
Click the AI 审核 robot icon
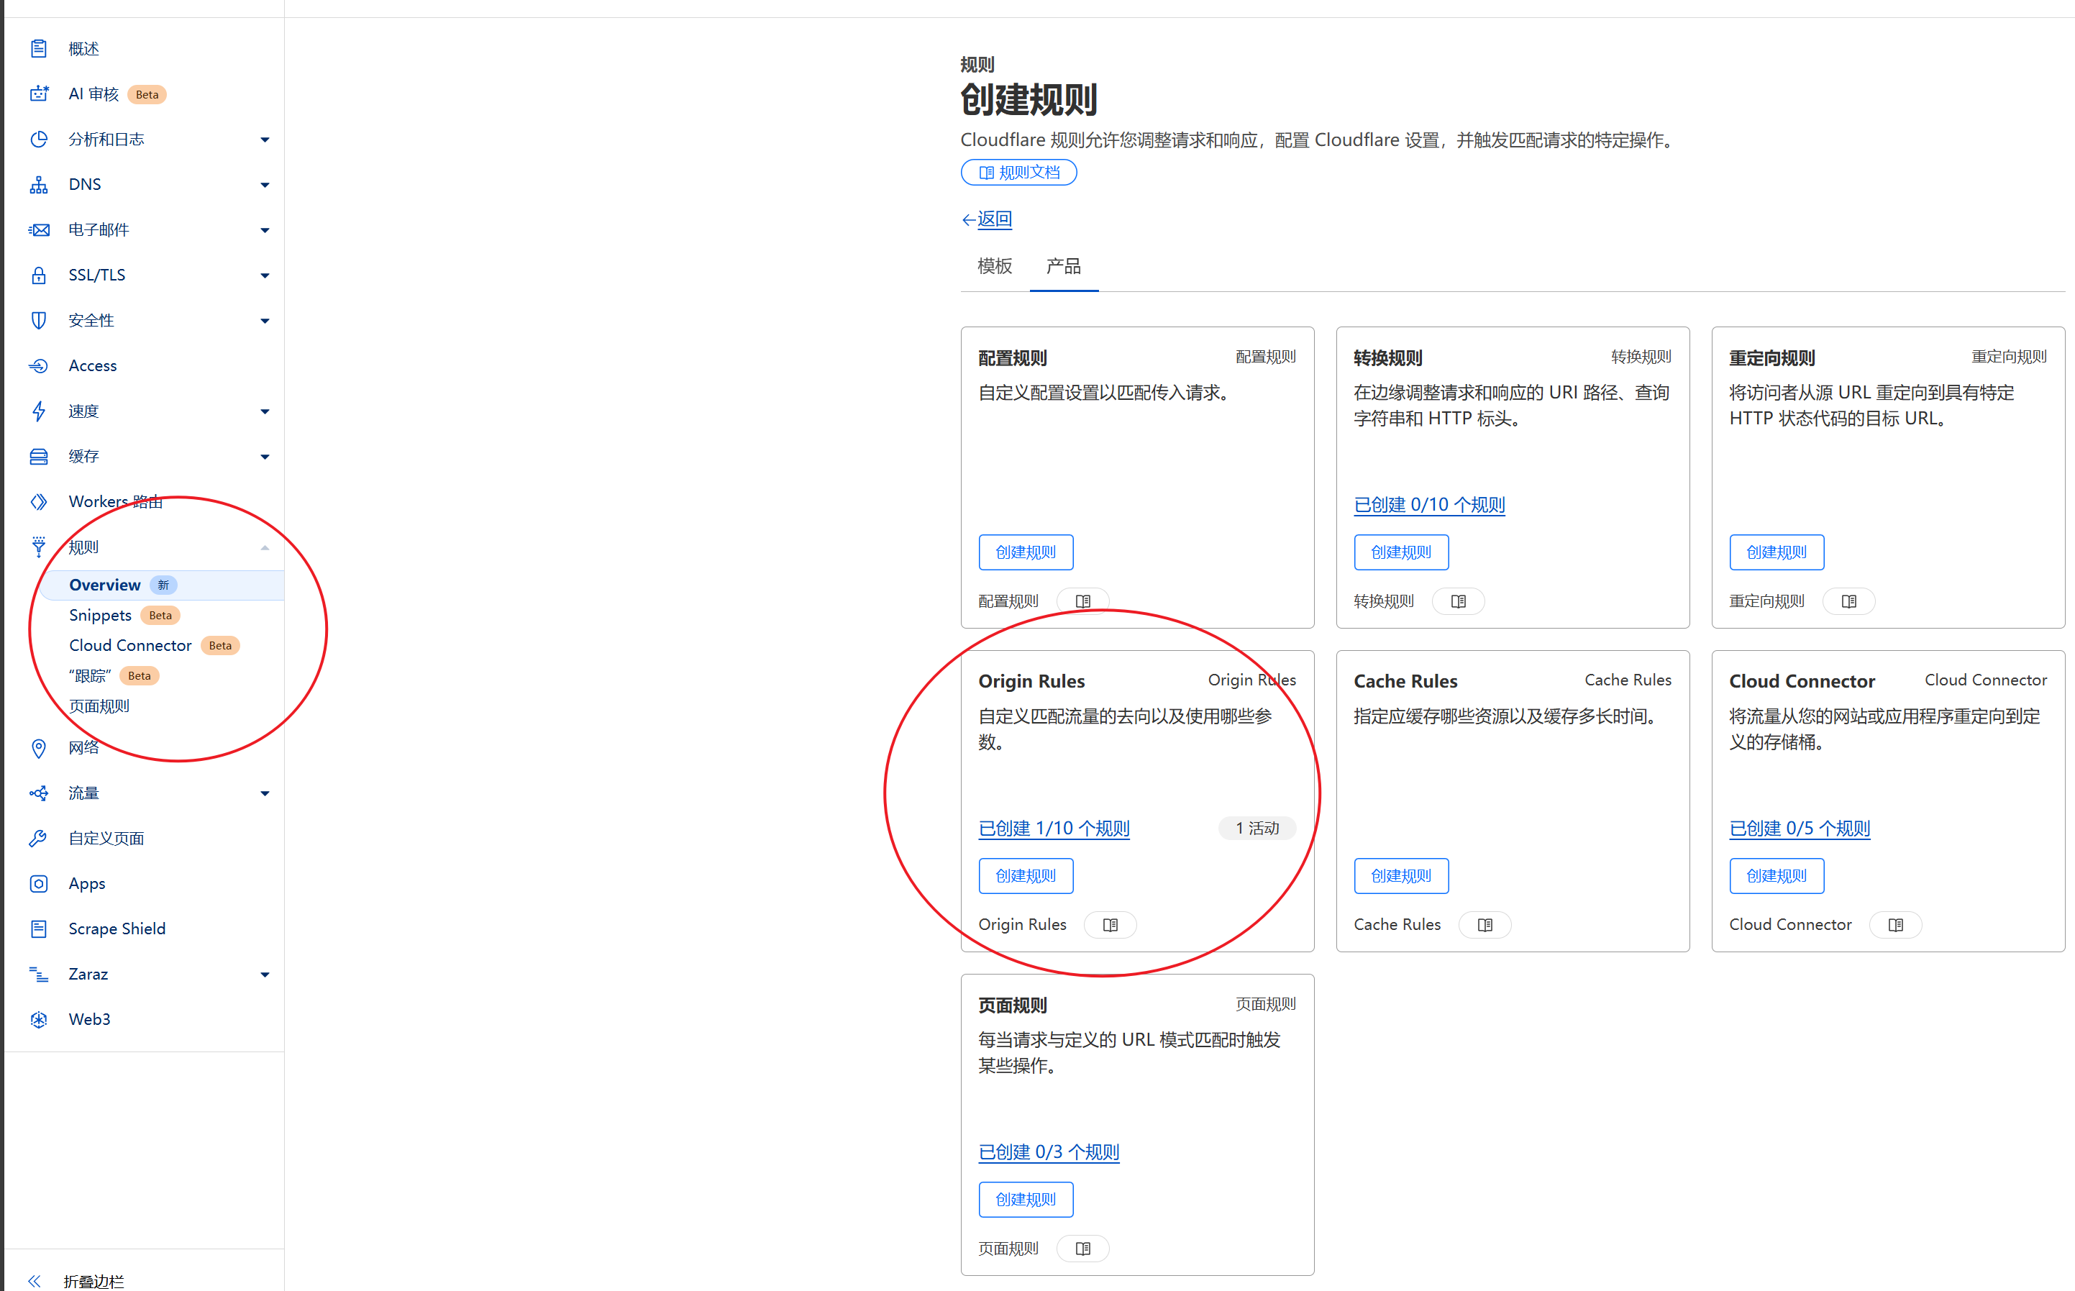(x=38, y=94)
